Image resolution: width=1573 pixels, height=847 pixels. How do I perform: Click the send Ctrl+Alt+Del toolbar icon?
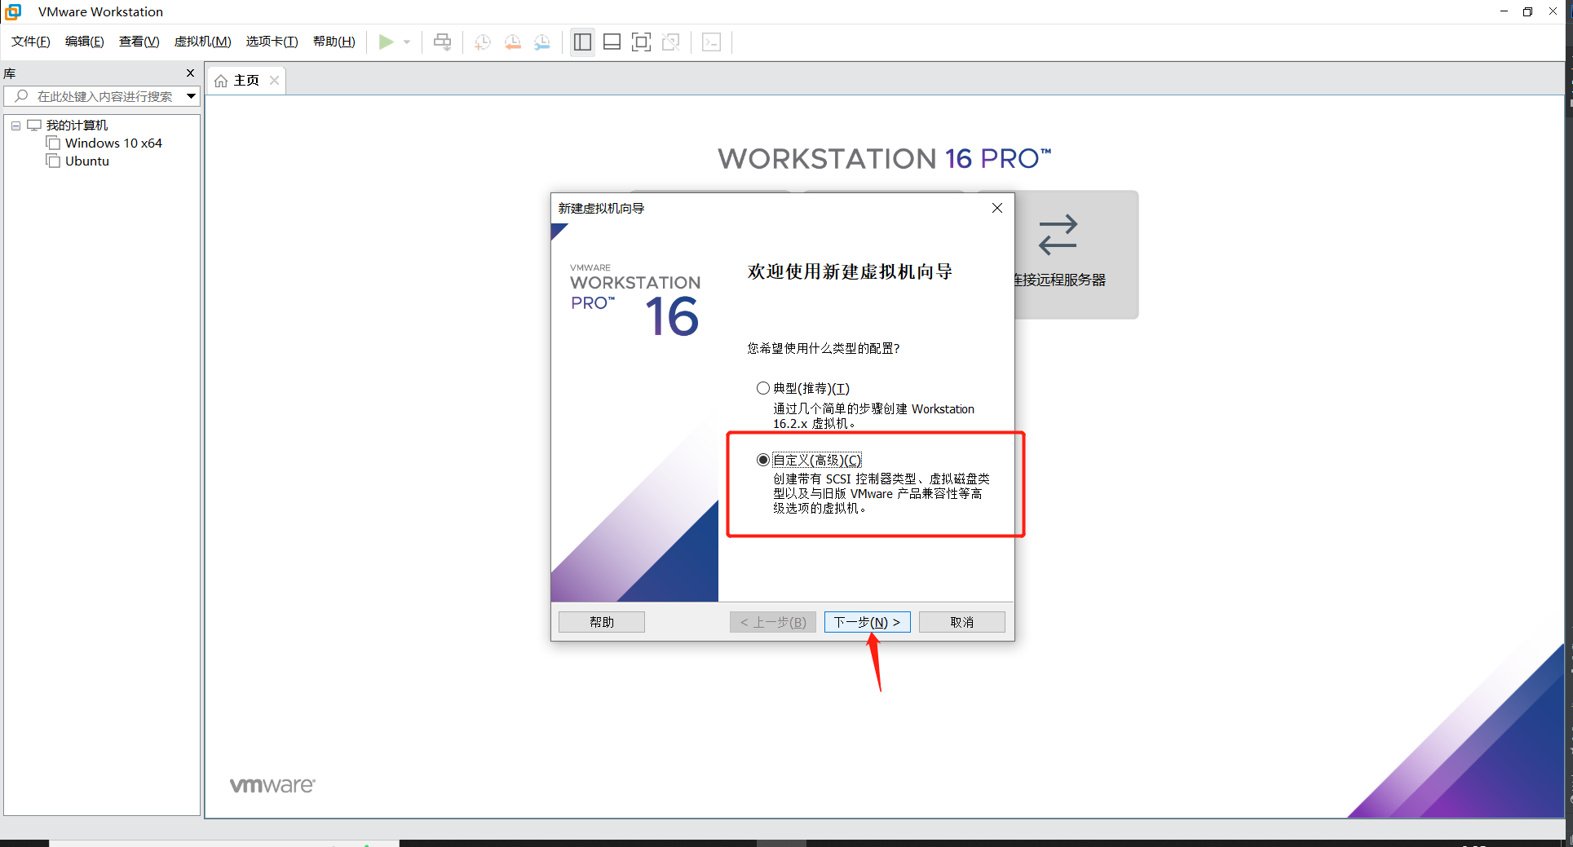point(442,42)
